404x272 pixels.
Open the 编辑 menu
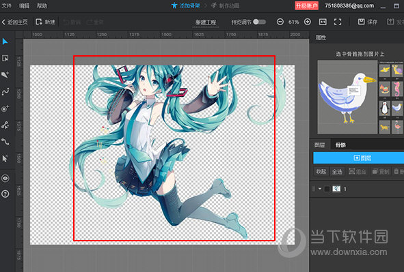(x=24, y=5)
